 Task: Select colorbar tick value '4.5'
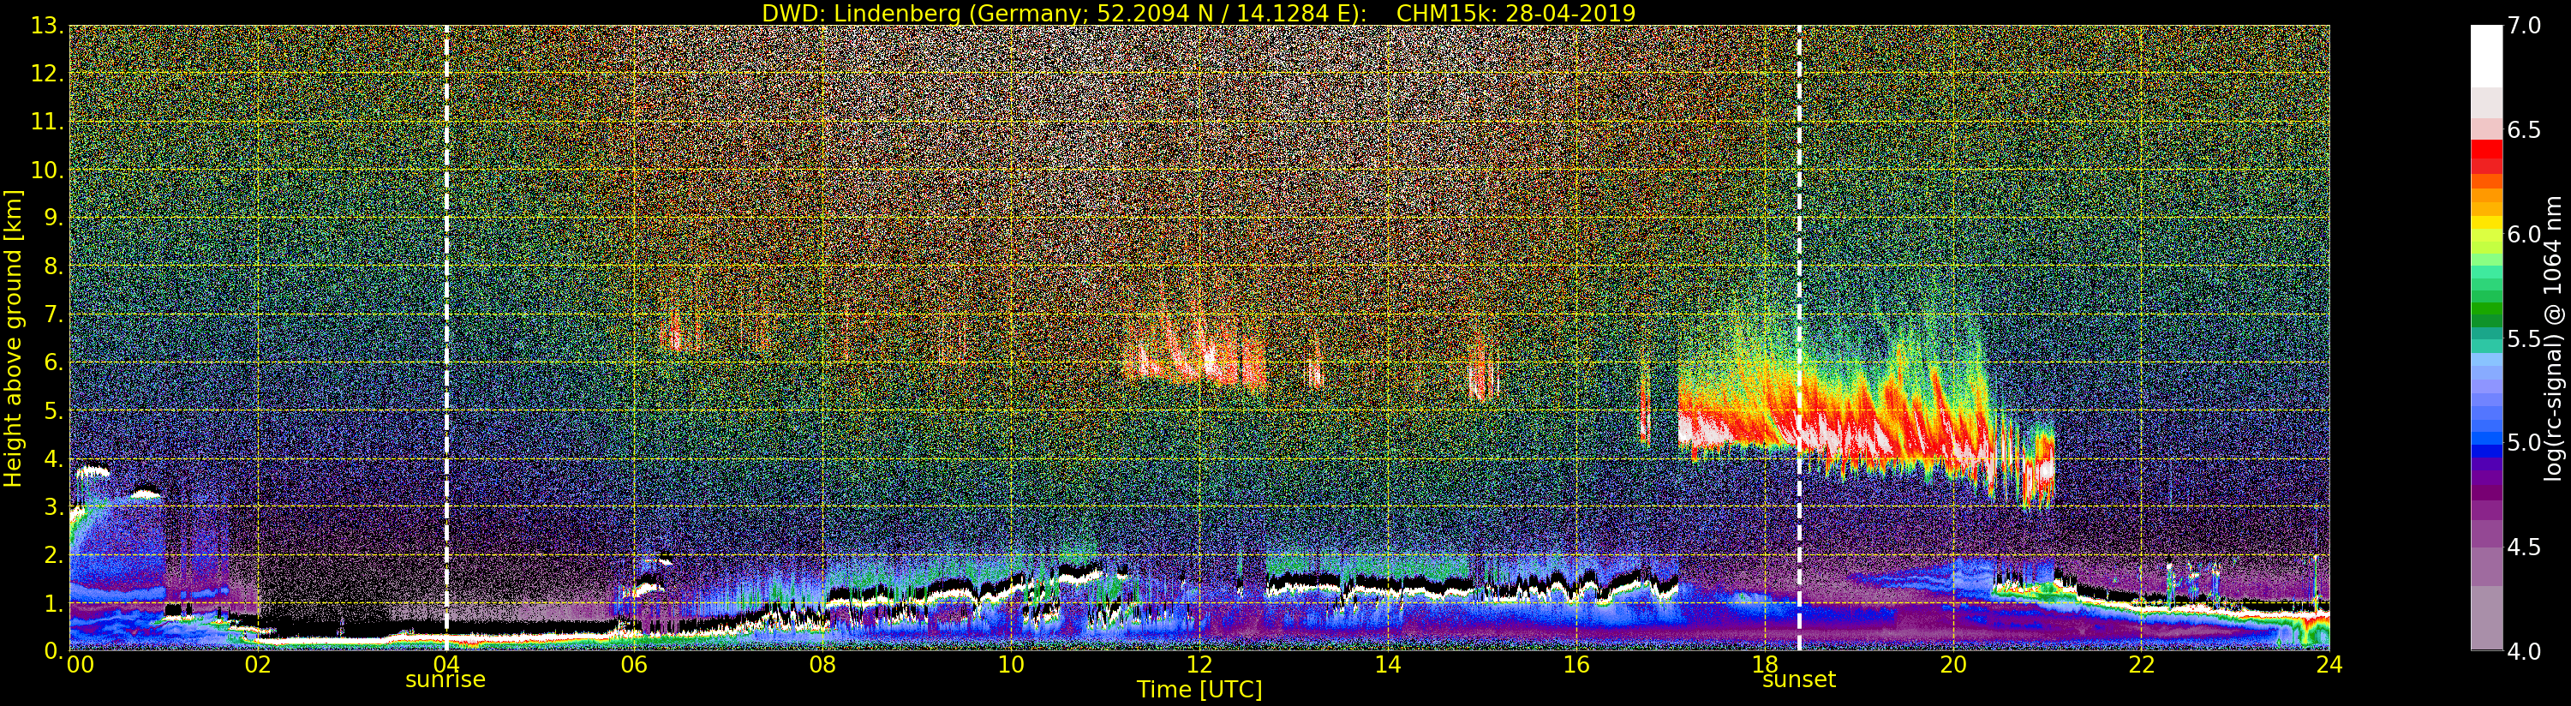pyautogui.click(x=2524, y=547)
